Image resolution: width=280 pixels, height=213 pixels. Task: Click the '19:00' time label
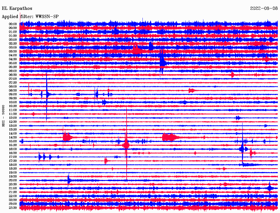pyautogui.click(x=13, y=173)
